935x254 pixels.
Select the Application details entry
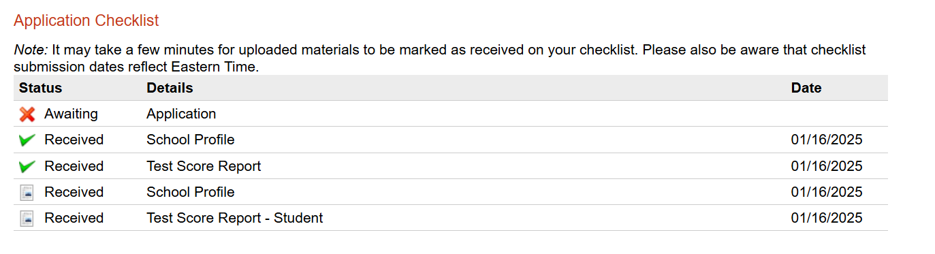(x=181, y=114)
